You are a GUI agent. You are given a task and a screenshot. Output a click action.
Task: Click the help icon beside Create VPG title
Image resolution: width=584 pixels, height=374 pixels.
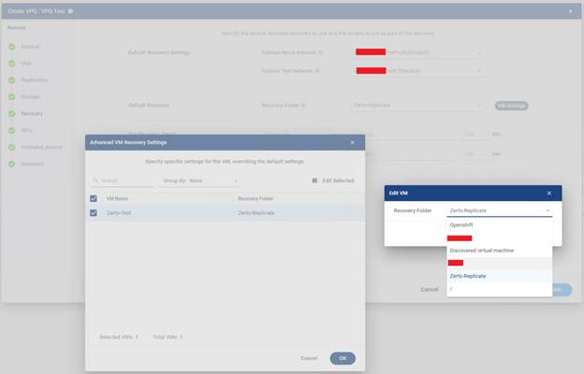(x=70, y=11)
